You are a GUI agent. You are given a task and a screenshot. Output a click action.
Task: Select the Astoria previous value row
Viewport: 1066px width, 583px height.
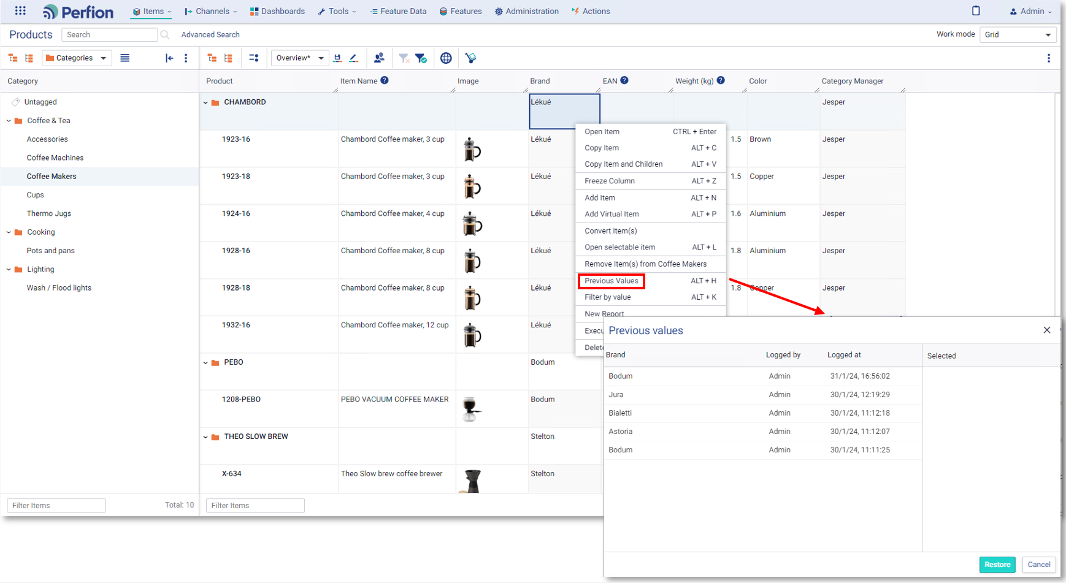pos(762,432)
